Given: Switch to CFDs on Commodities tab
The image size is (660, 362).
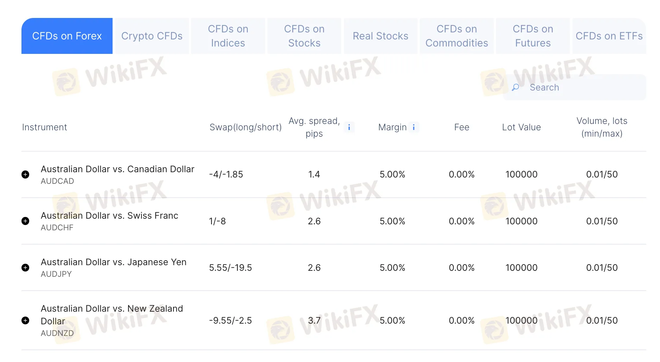Looking at the screenshot, I should point(457,36).
